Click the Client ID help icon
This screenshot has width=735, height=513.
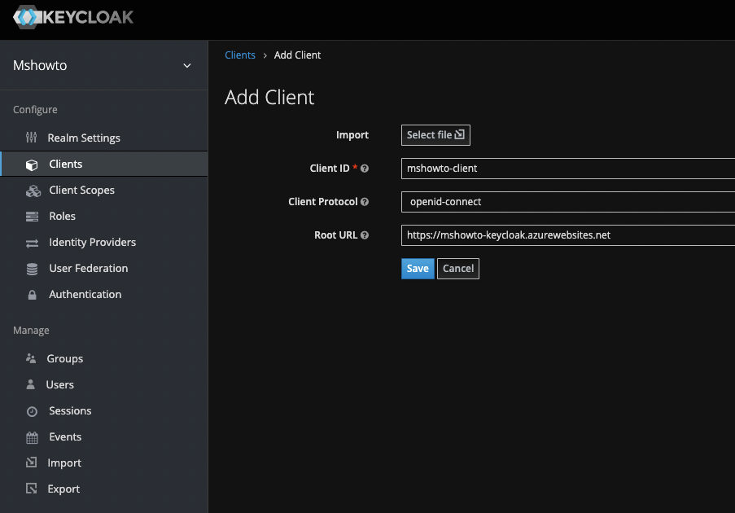click(x=364, y=169)
